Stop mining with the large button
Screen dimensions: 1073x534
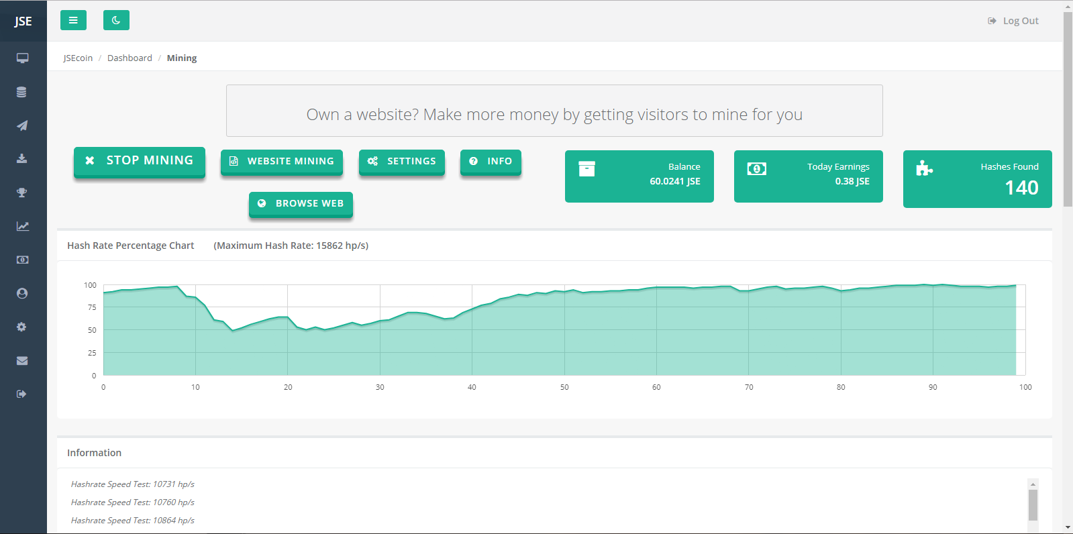click(x=140, y=161)
